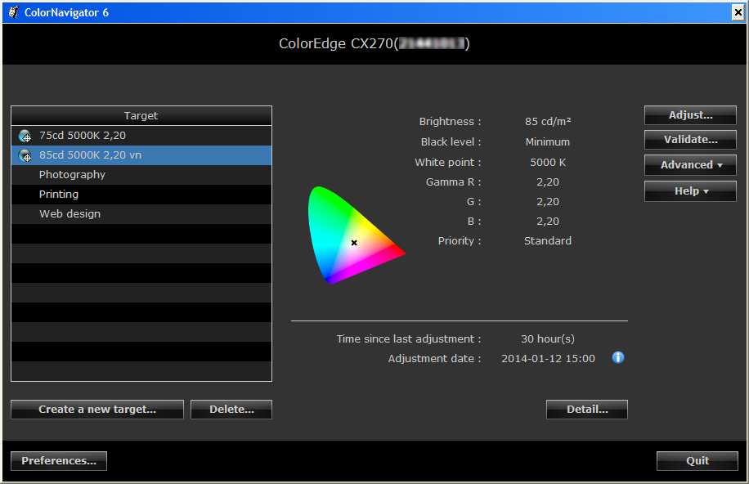Choose the Printing target preset
749x484 pixels.
59,195
